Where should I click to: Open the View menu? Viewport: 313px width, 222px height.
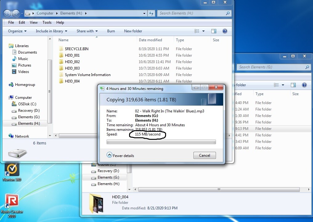[x=34, y=22]
